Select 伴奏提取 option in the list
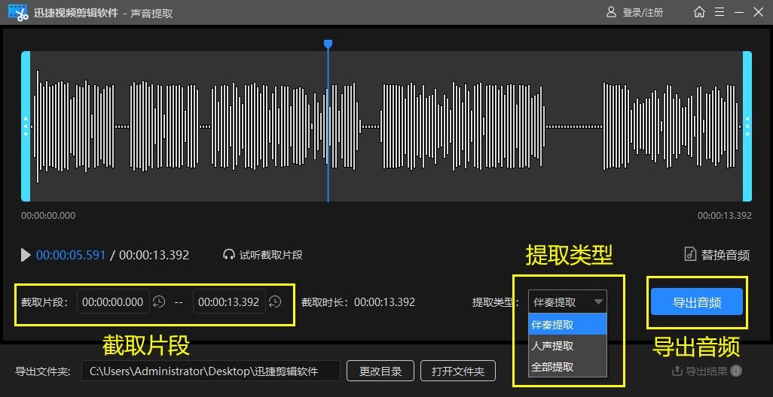773x397 pixels. [567, 325]
